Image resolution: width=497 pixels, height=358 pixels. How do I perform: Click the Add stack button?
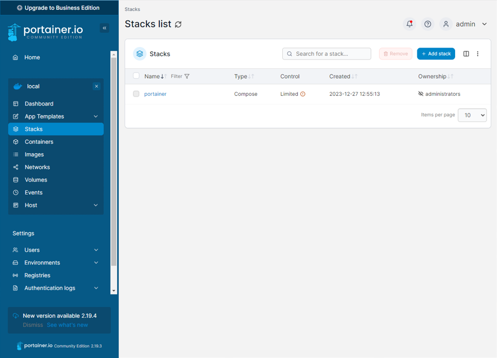tap(436, 54)
